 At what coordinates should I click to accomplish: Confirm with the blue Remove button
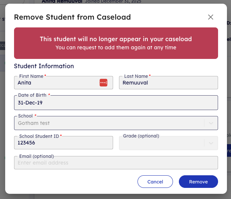click(x=198, y=182)
